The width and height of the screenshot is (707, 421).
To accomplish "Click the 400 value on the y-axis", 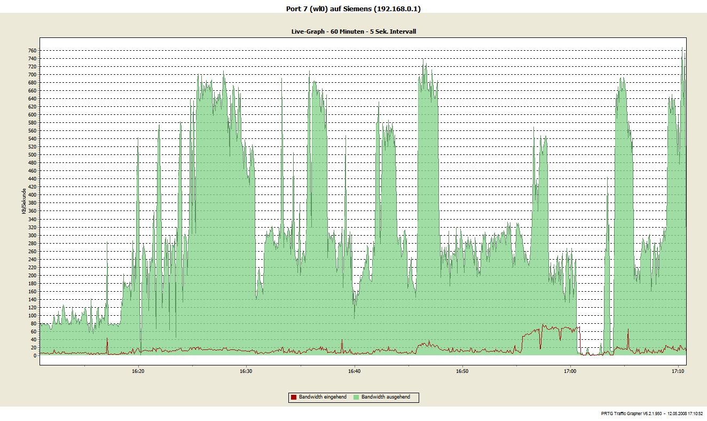I will pos(32,195).
